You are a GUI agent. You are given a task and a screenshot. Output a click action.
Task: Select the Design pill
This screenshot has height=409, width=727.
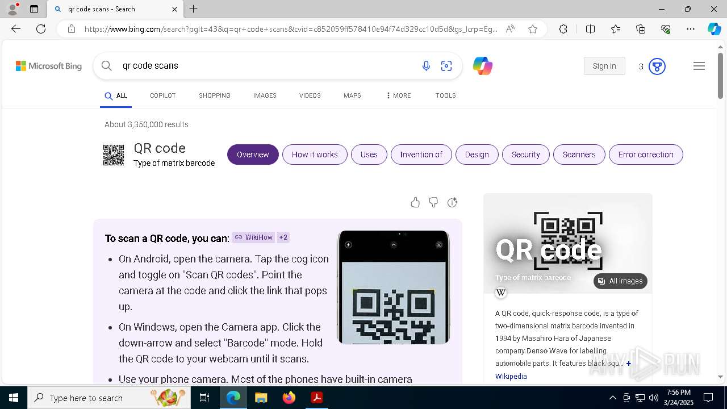tap(477, 155)
